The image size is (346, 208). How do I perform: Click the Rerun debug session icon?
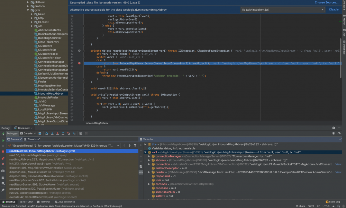[x=3, y=133]
